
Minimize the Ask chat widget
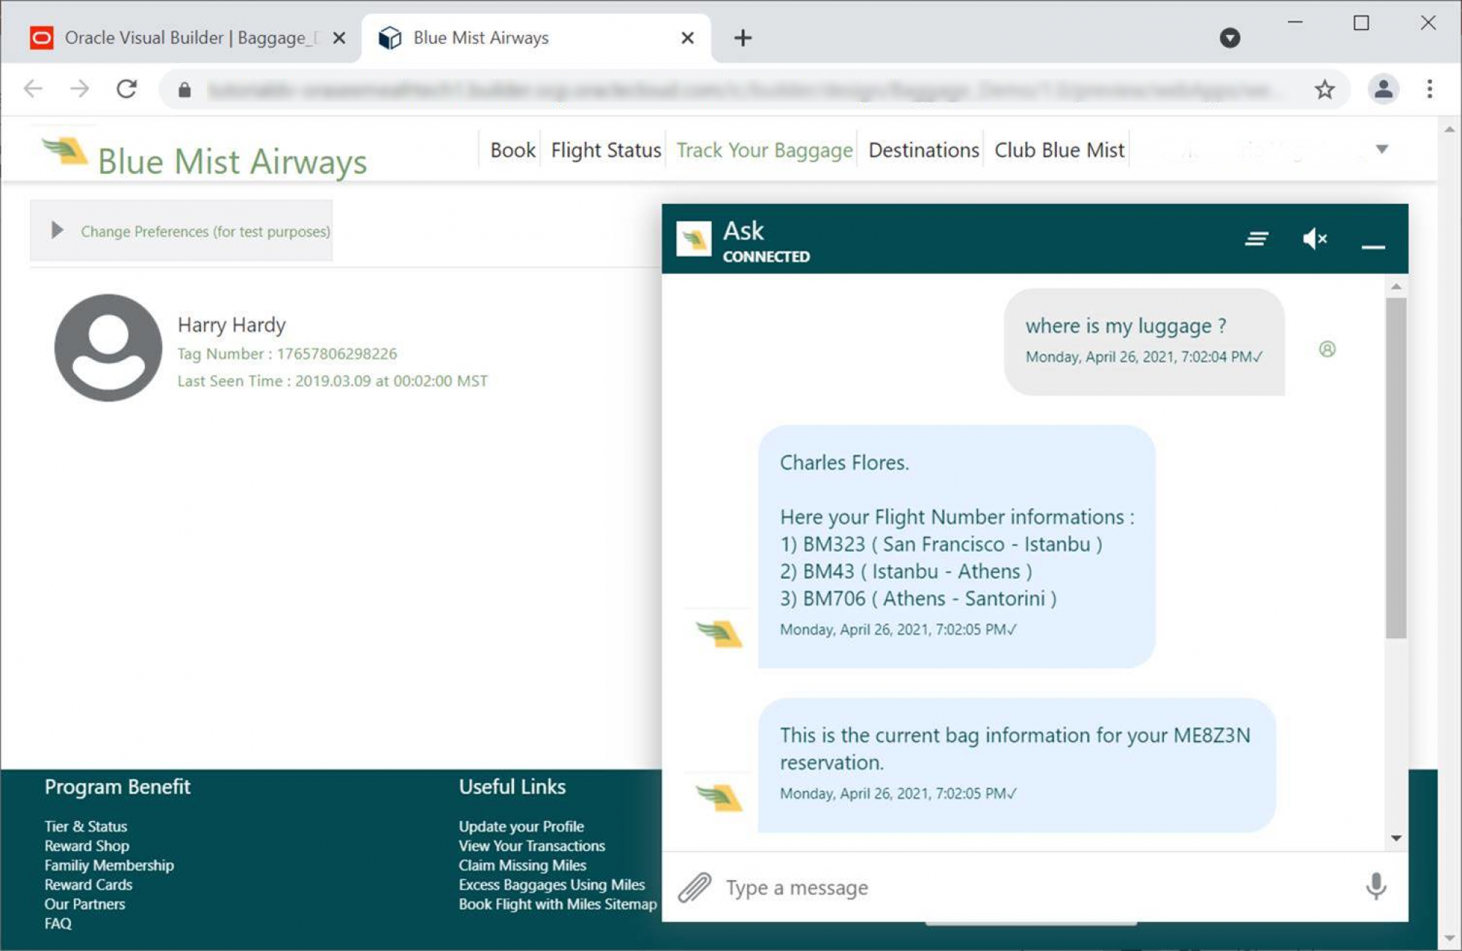click(1373, 247)
